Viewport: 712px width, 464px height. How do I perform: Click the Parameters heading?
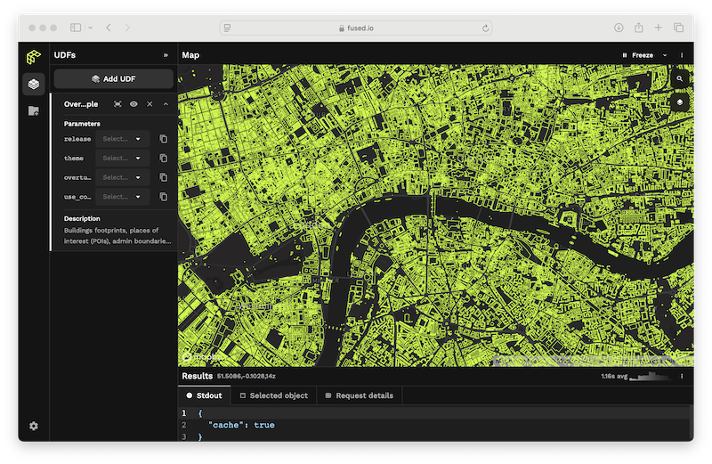click(82, 124)
